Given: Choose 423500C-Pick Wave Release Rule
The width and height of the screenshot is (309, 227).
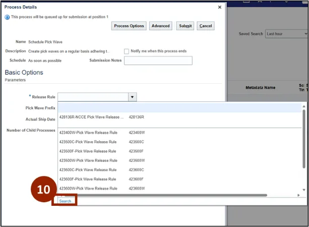Looking at the screenshot, I should pos(88,142).
